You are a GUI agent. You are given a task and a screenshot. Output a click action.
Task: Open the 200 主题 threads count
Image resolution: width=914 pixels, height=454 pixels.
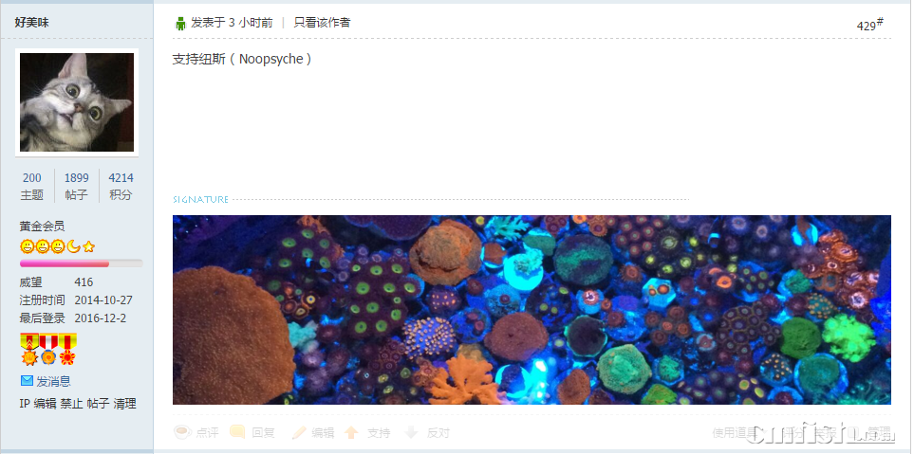tap(32, 187)
